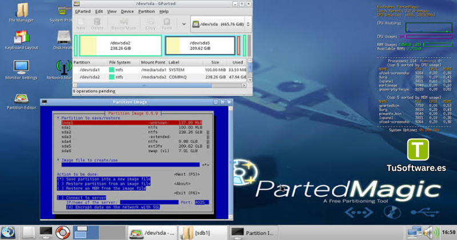Toggle Encrypt data on network with SSL
Viewport: 457px width, 240px height.
point(113,207)
